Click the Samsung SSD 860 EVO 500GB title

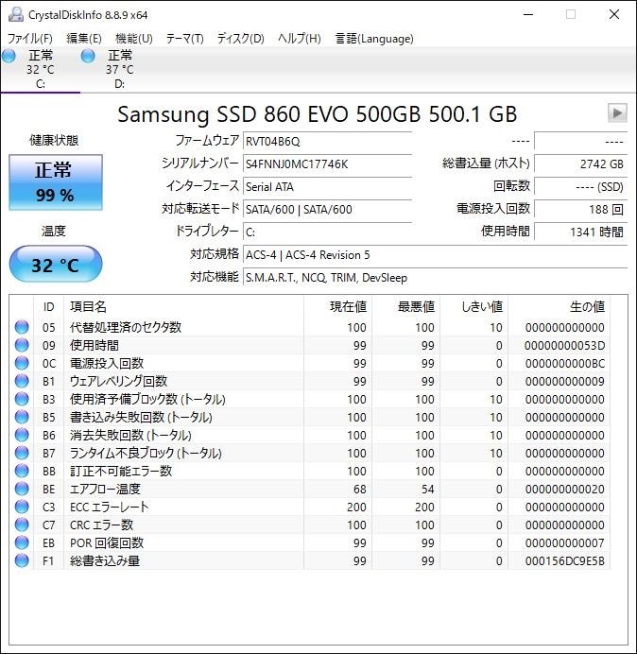317,113
